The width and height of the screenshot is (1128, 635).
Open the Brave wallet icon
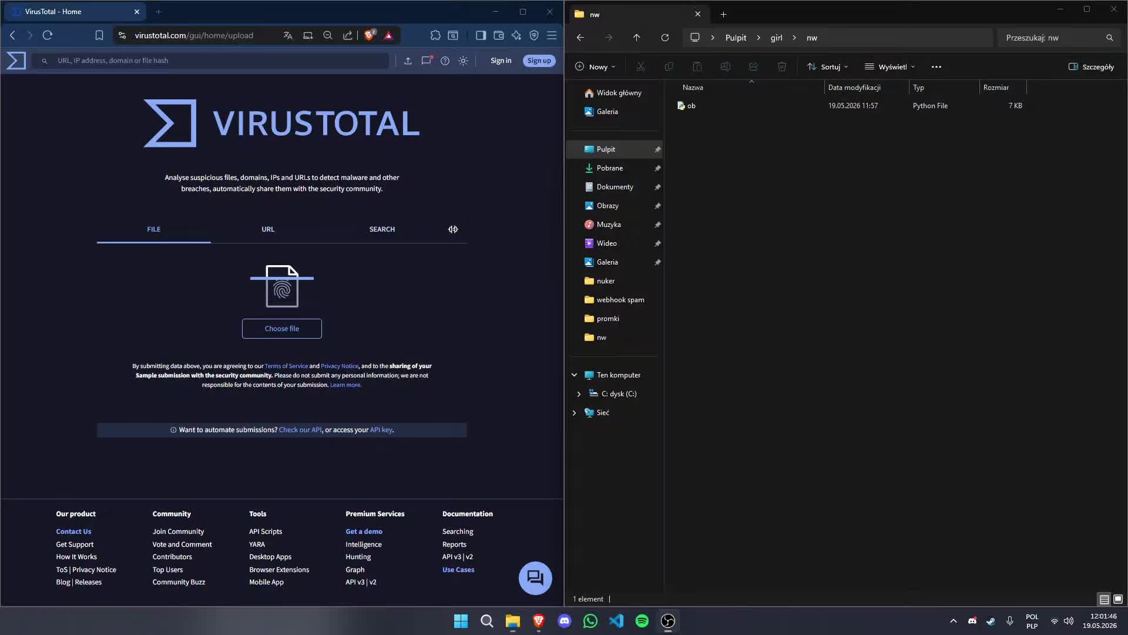click(499, 35)
